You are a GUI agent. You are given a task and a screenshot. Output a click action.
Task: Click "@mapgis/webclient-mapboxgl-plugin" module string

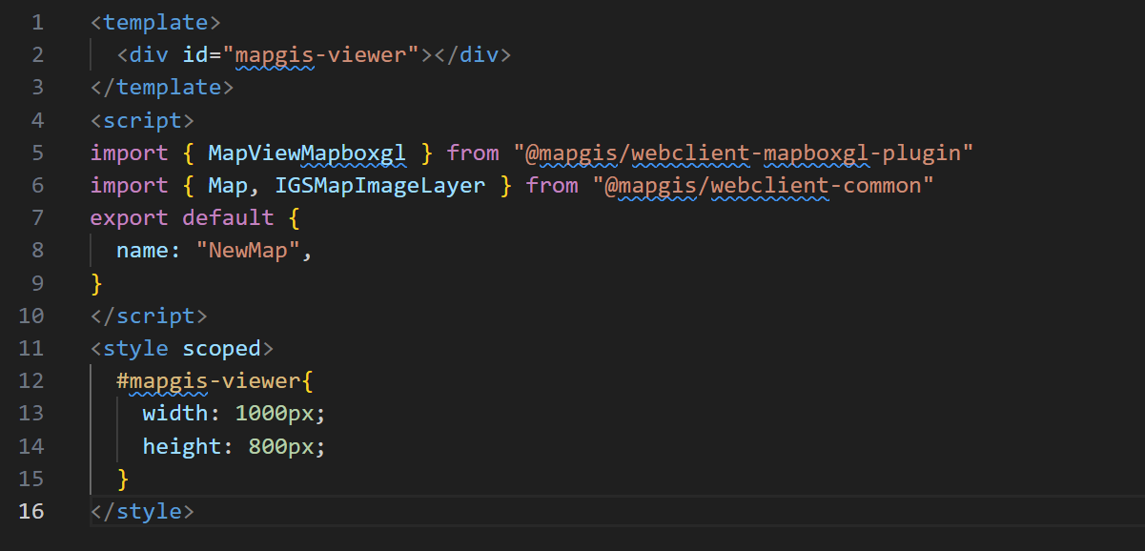744,153
